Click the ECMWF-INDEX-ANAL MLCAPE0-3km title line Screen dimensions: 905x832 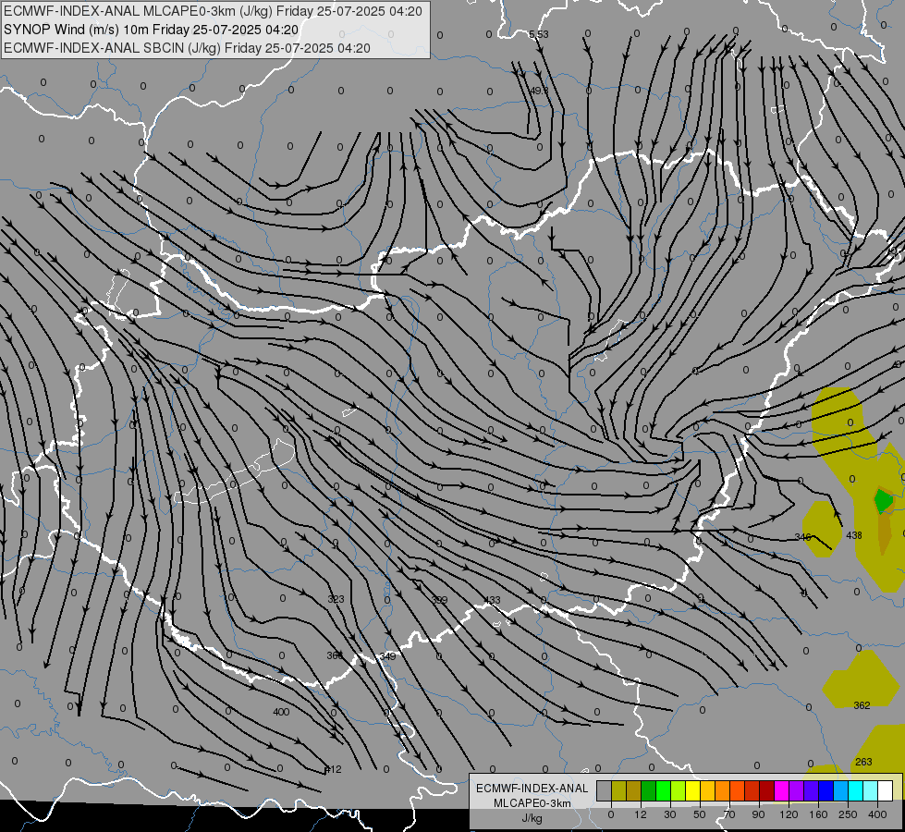(213, 11)
